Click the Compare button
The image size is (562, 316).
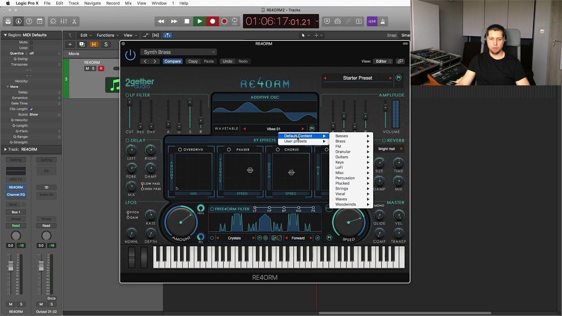point(173,61)
